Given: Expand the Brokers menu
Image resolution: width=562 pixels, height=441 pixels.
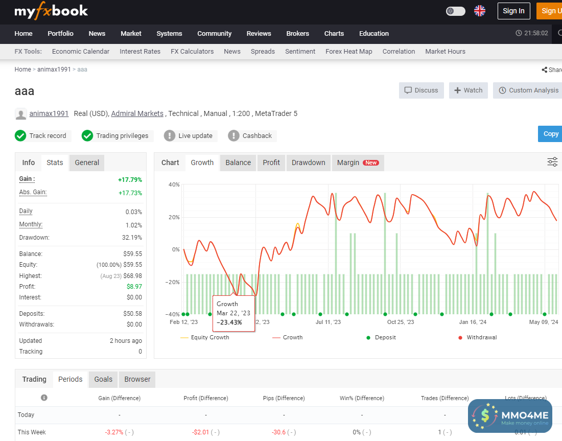Looking at the screenshot, I should point(297,33).
